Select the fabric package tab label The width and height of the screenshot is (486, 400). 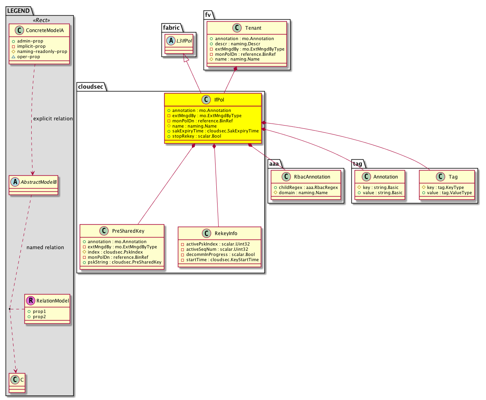pos(172,28)
